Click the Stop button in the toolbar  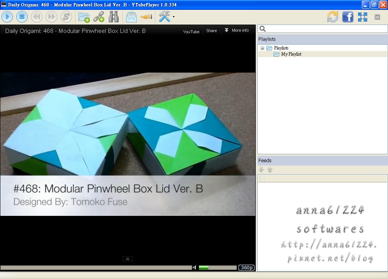pyautogui.click(x=22, y=17)
